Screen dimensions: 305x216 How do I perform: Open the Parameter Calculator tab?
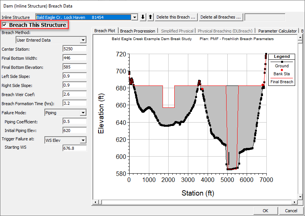pyautogui.click(x=277, y=31)
